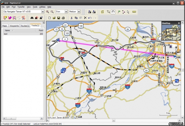Viewport: 185px width, 126px height.
Task: Select the Hand pan tool
Action: [x=113, y=12]
